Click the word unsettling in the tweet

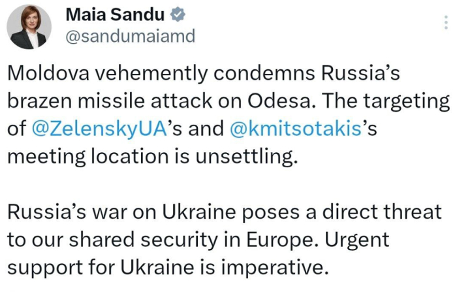click(246, 156)
